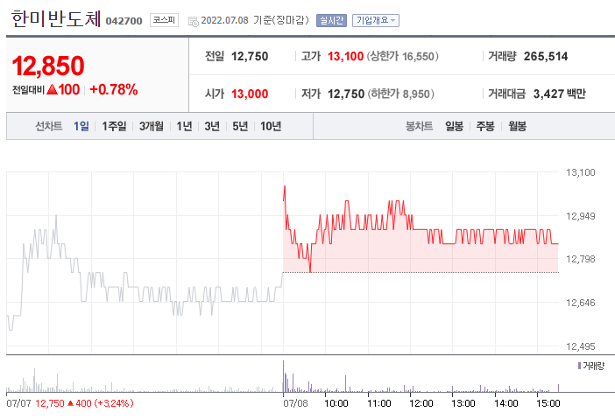Click the 선차트 label
The image size is (615, 419).
click(49, 126)
